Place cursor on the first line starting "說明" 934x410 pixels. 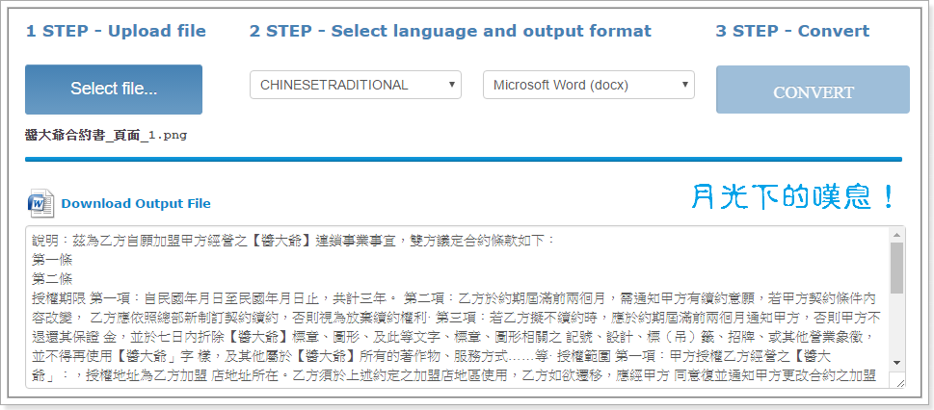[x=289, y=240]
